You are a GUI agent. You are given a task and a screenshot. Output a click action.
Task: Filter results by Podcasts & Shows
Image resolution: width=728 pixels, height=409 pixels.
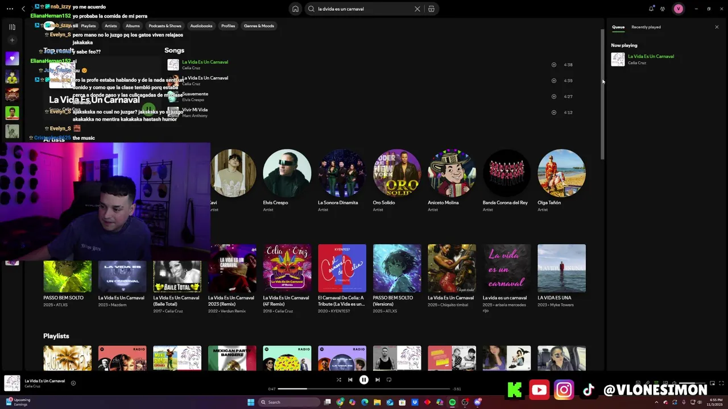165,26
